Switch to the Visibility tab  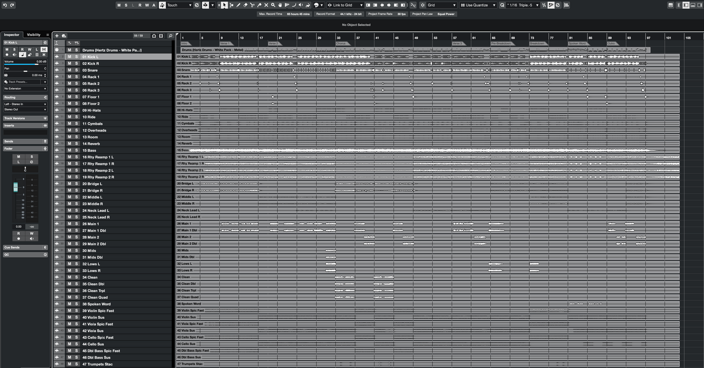[x=33, y=35]
